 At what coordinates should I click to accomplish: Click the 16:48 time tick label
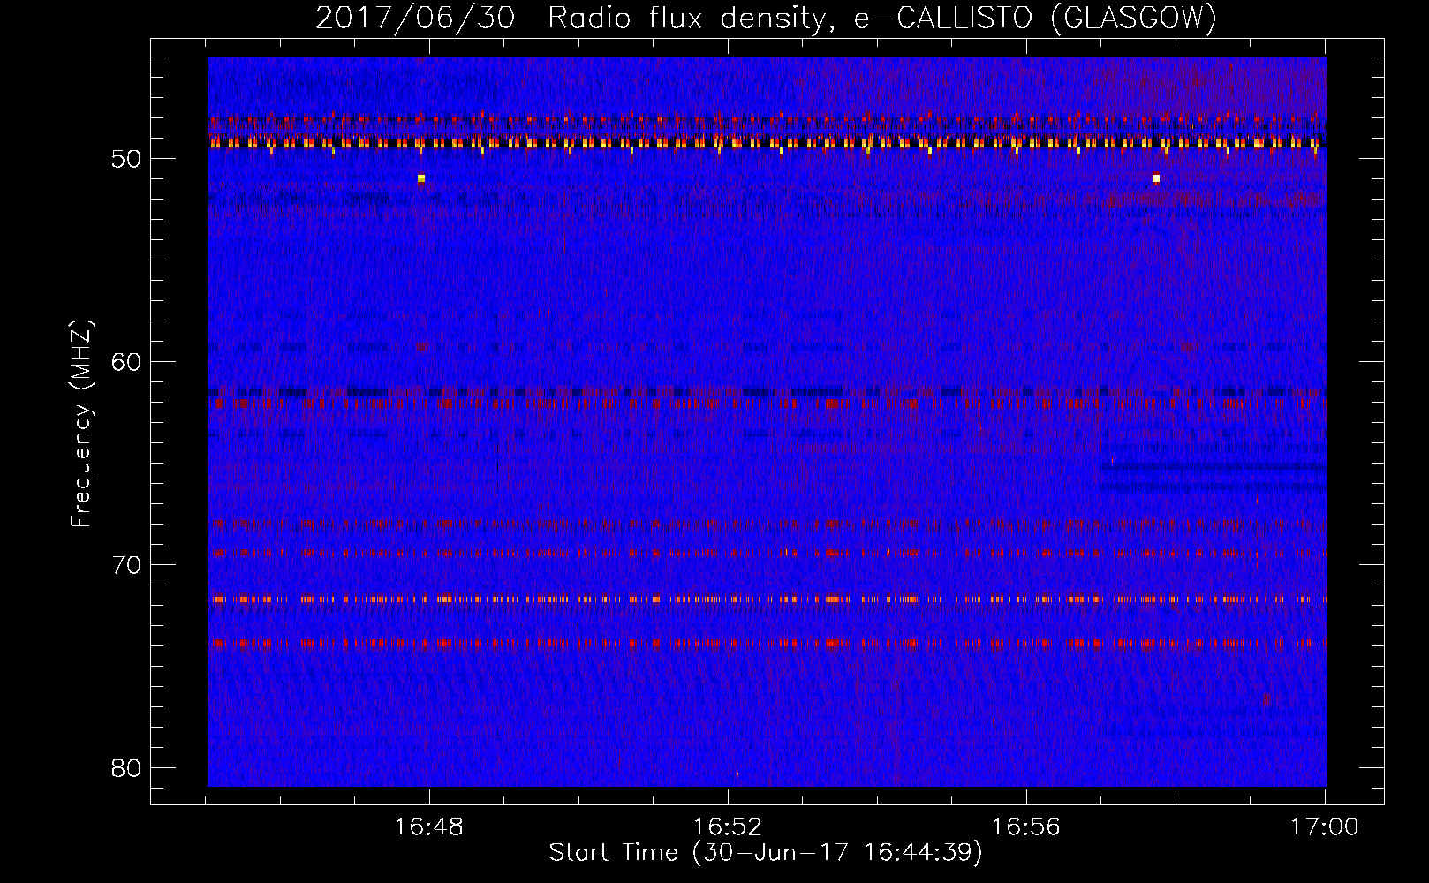(x=429, y=827)
